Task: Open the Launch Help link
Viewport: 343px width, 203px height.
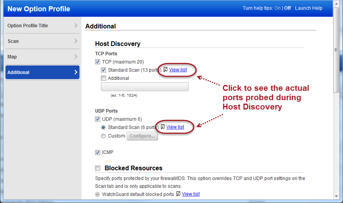Action: (x=308, y=8)
